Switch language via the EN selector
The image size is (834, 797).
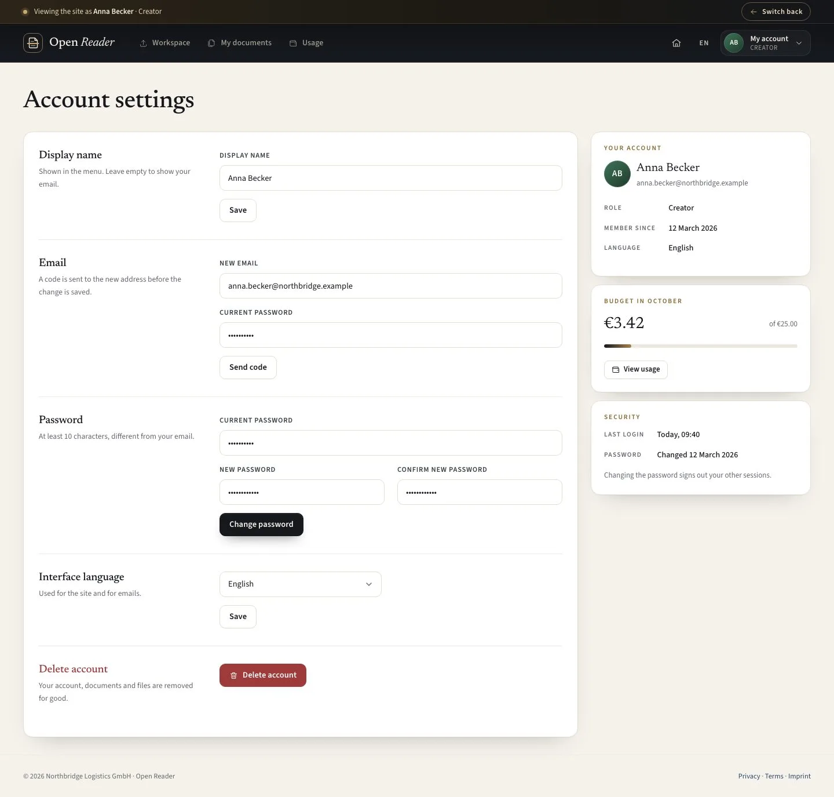pos(704,43)
